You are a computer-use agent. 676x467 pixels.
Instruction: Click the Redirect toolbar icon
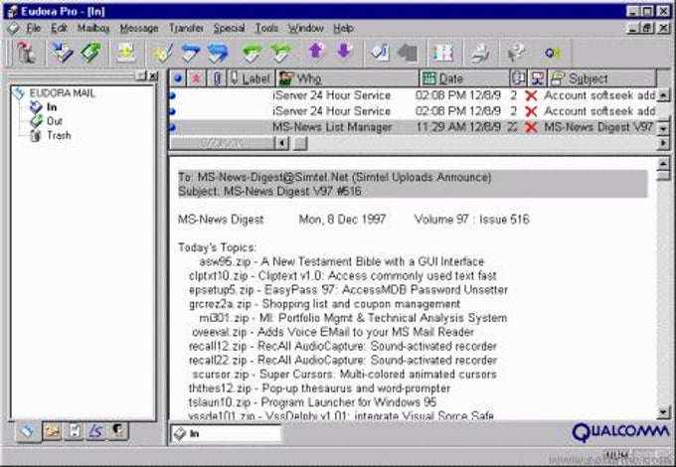point(280,53)
